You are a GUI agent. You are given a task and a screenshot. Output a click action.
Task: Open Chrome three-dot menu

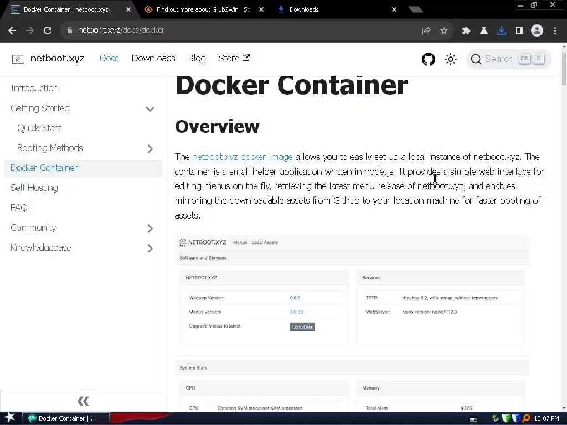555,31
